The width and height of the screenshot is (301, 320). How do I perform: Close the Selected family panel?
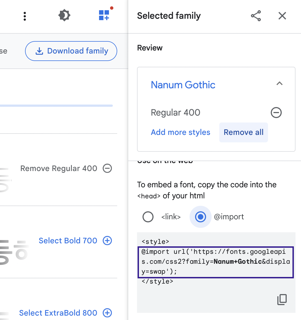(282, 16)
